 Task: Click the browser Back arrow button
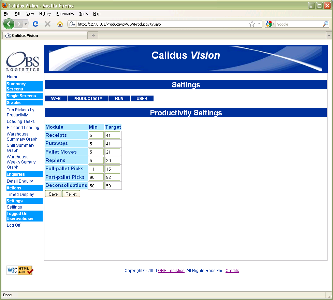click(x=9, y=24)
